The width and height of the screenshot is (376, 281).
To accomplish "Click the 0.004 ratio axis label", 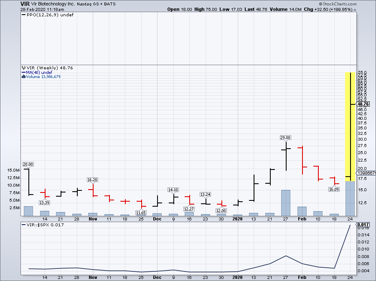I will click(363, 271).
